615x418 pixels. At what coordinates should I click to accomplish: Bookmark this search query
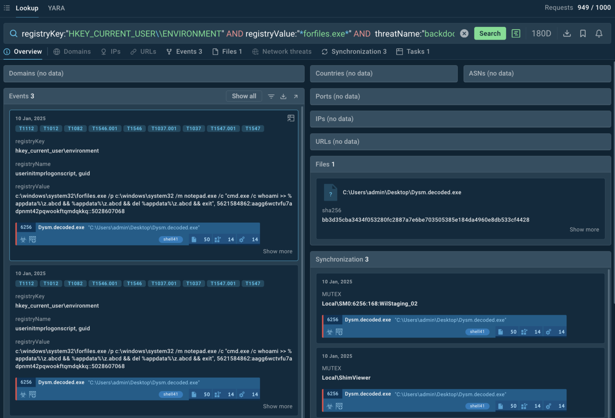point(583,34)
